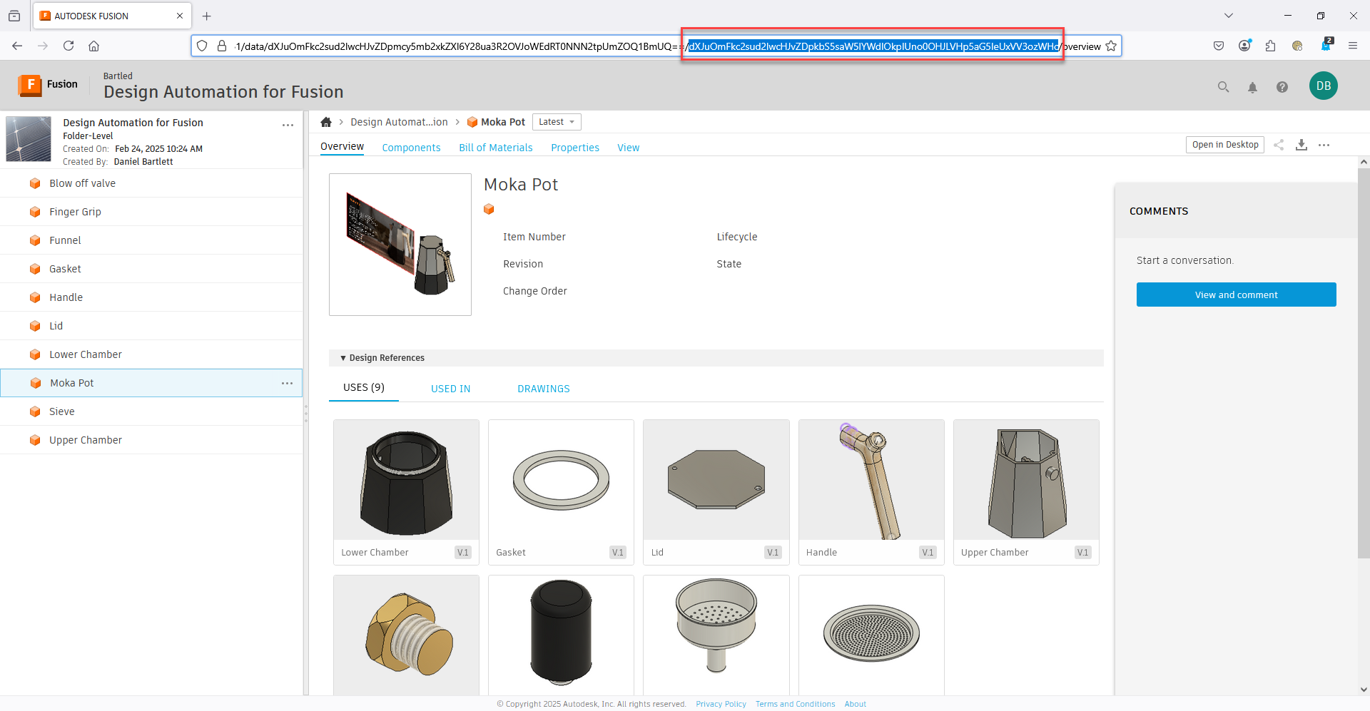
Task: Open the Moka Pot row options menu
Action: pyautogui.click(x=287, y=383)
